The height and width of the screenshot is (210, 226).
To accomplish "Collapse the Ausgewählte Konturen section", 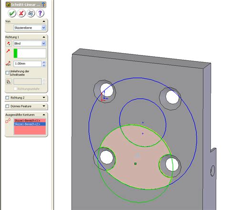I will click(44, 115).
